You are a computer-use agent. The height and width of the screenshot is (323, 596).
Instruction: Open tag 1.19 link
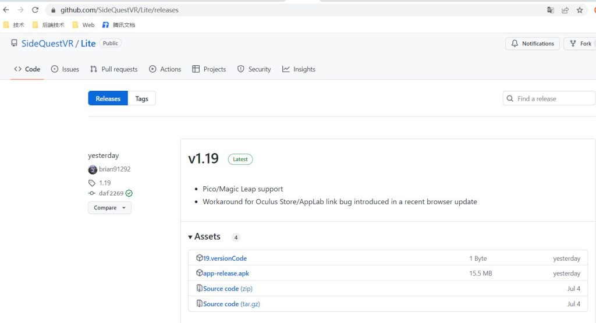[105, 183]
